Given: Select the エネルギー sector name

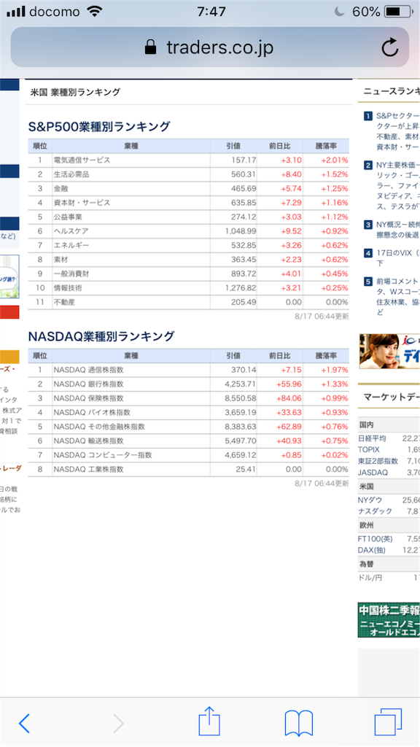Looking at the screenshot, I should tap(71, 245).
